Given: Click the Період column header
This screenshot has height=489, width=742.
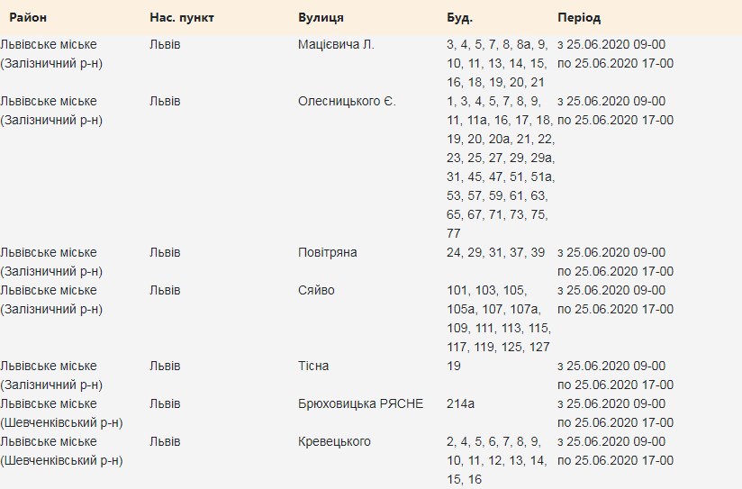Looking at the screenshot, I should (579, 18).
